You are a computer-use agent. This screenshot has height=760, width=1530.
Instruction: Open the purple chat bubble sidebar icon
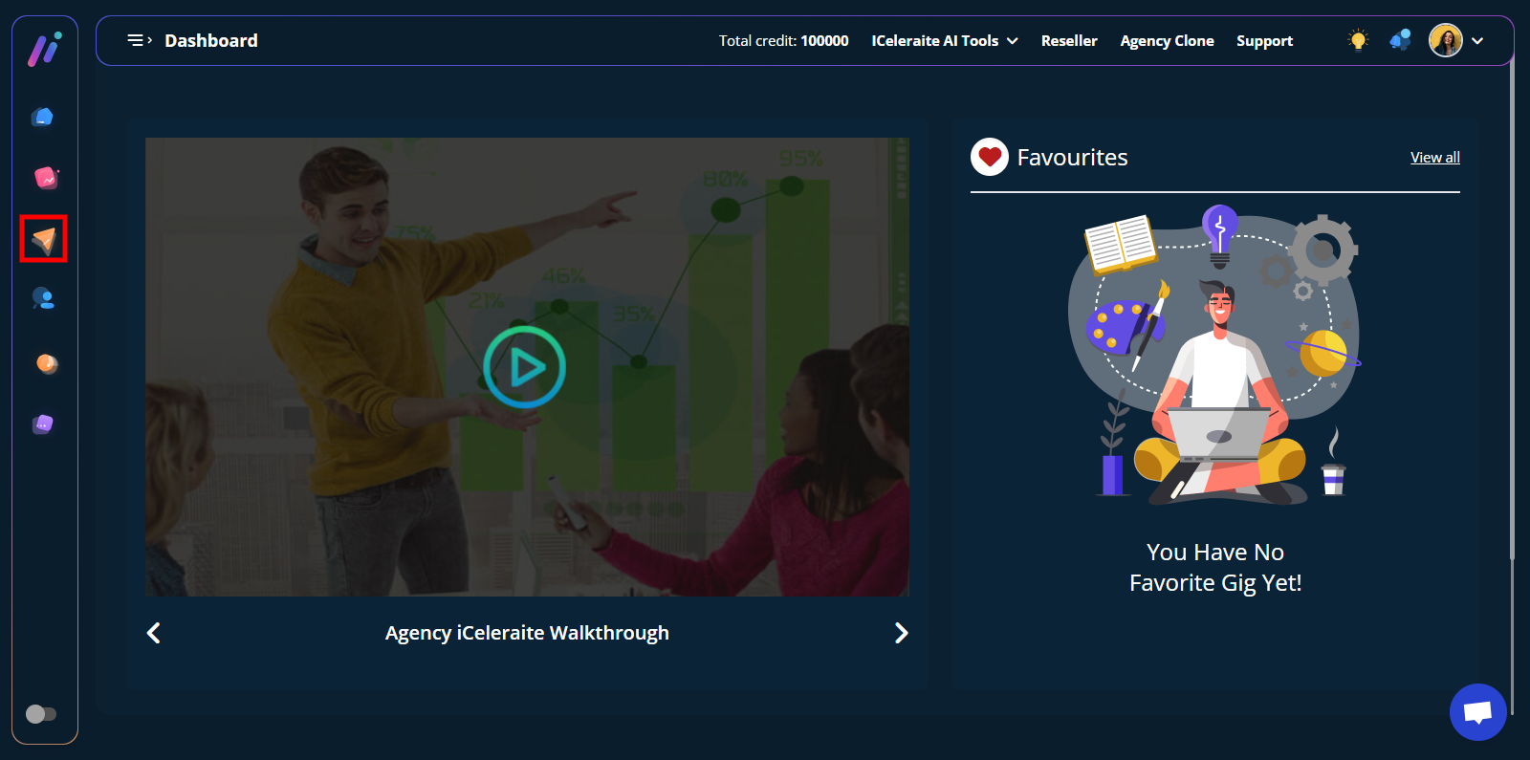click(43, 423)
